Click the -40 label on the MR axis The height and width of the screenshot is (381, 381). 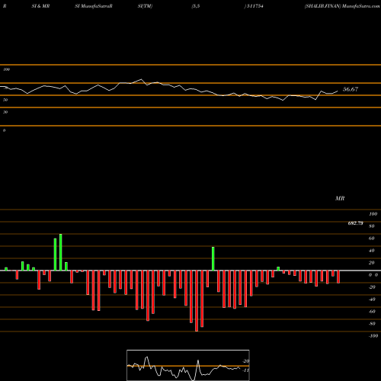click(372, 299)
